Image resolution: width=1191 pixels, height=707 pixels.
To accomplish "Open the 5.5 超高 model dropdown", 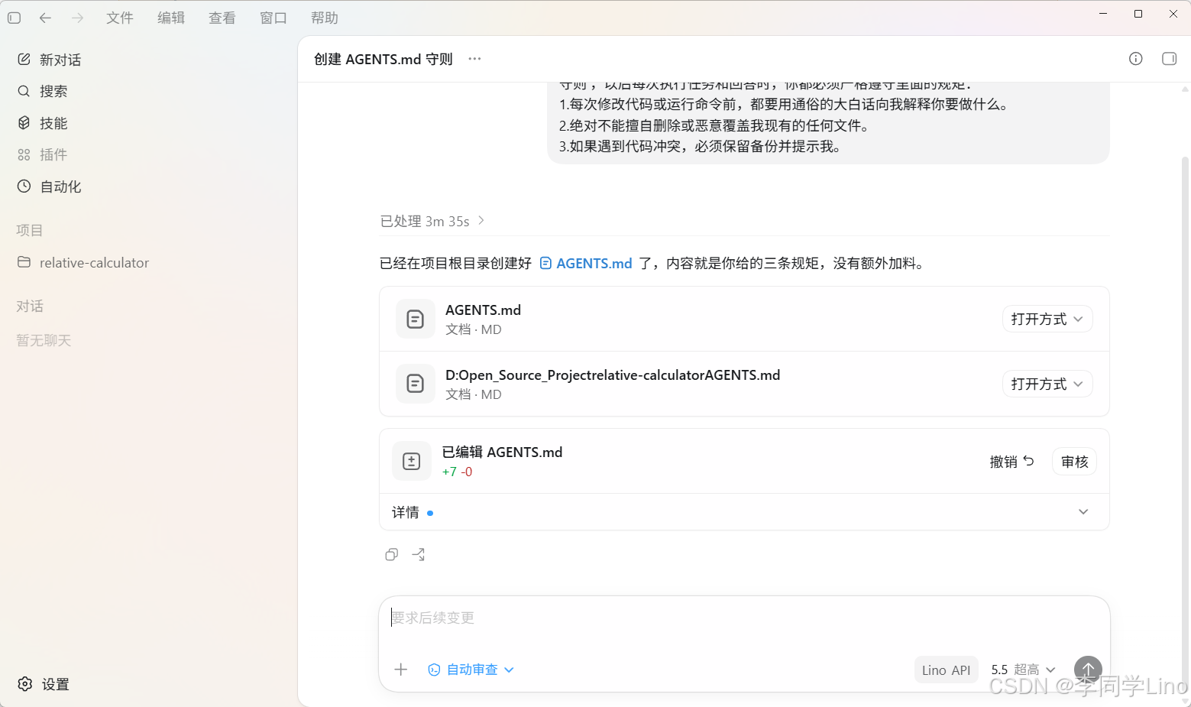I will point(1023,670).
